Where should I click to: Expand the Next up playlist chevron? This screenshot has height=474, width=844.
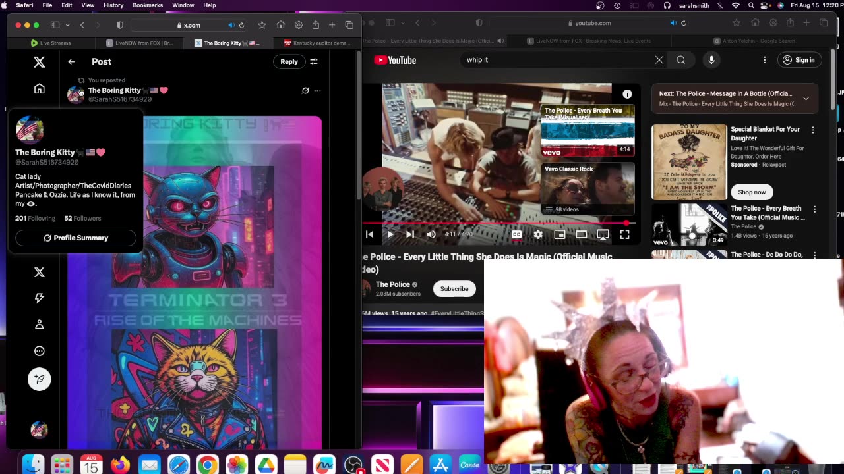tap(806, 99)
